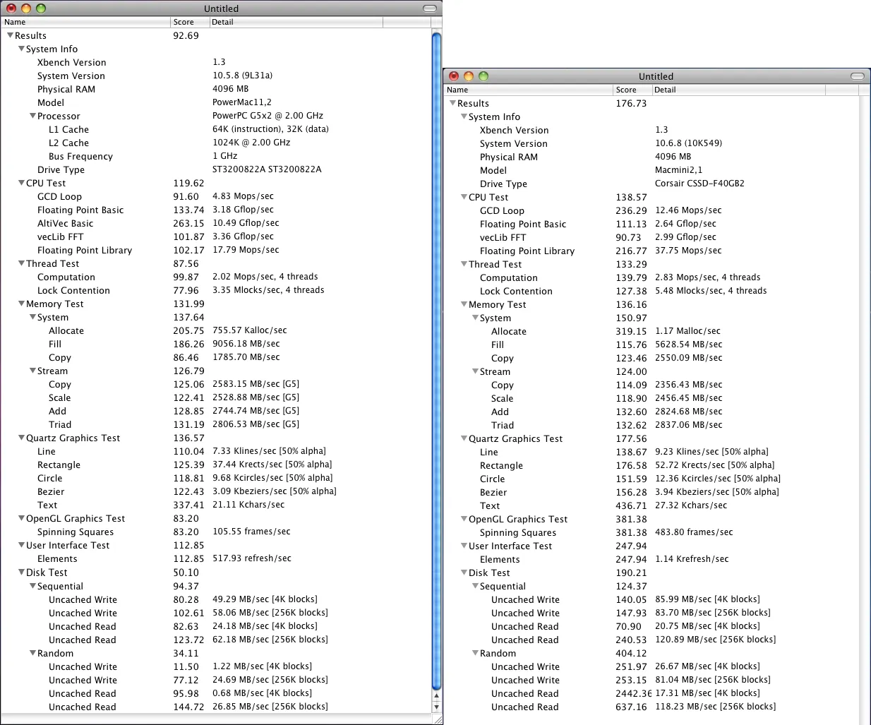Collapse Memory Test in right window
The height and width of the screenshot is (725, 871).
[464, 304]
